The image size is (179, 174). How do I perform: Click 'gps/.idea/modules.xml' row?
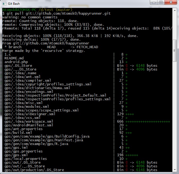(x=66, y=107)
